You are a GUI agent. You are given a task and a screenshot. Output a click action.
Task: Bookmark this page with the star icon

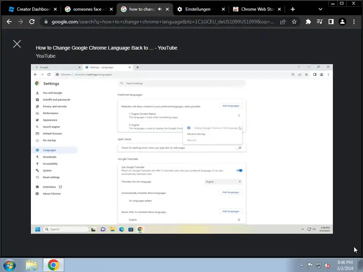pyautogui.click(x=294, y=22)
